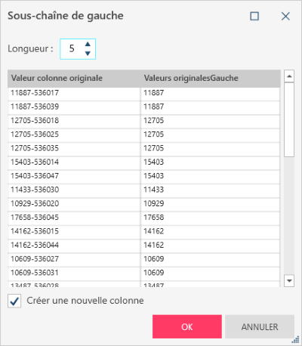Confirm with the OK button
The image size is (302, 346).
[x=187, y=326]
